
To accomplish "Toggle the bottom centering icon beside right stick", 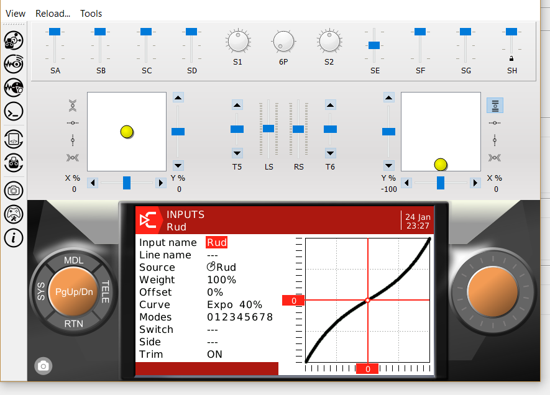I will [495, 158].
